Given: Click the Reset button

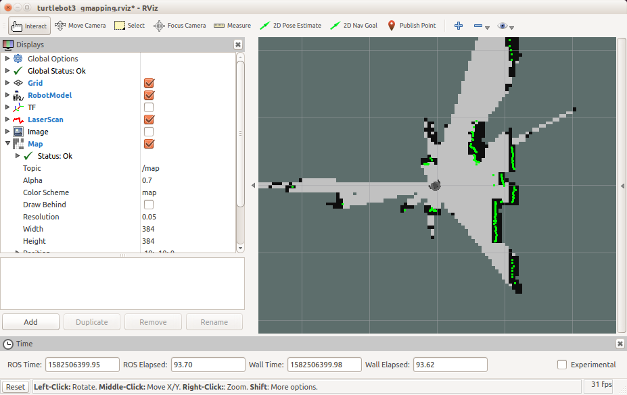Looking at the screenshot, I should pyautogui.click(x=15, y=387).
